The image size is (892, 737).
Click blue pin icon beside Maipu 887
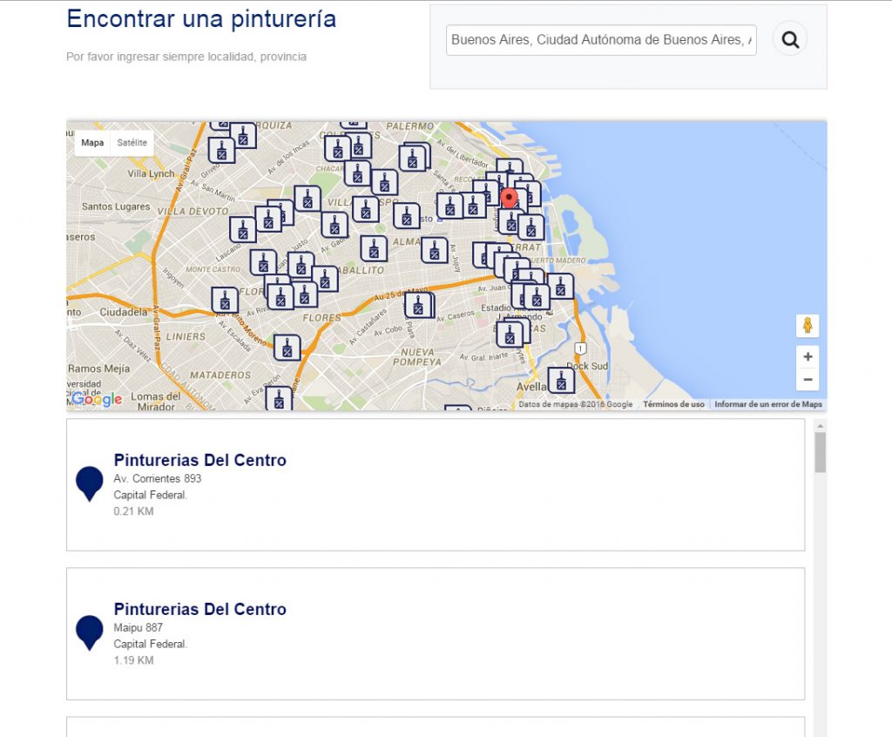[x=90, y=632]
